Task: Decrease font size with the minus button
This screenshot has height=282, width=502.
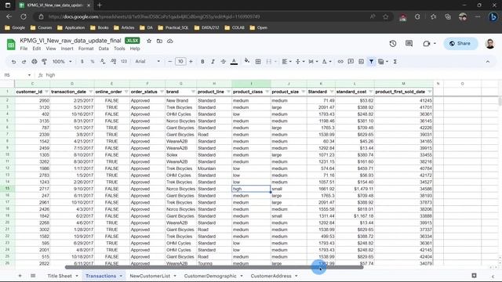Action: 170,61
